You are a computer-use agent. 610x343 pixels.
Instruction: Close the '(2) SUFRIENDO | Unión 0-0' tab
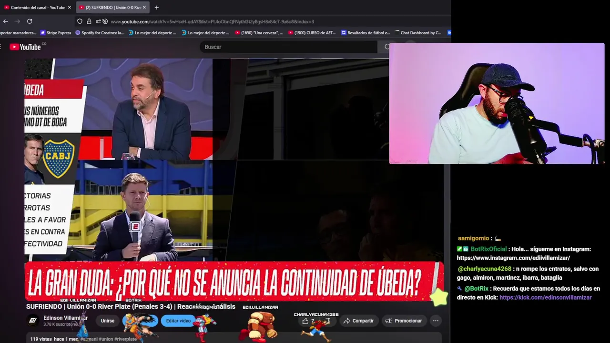[x=144, y=7]
